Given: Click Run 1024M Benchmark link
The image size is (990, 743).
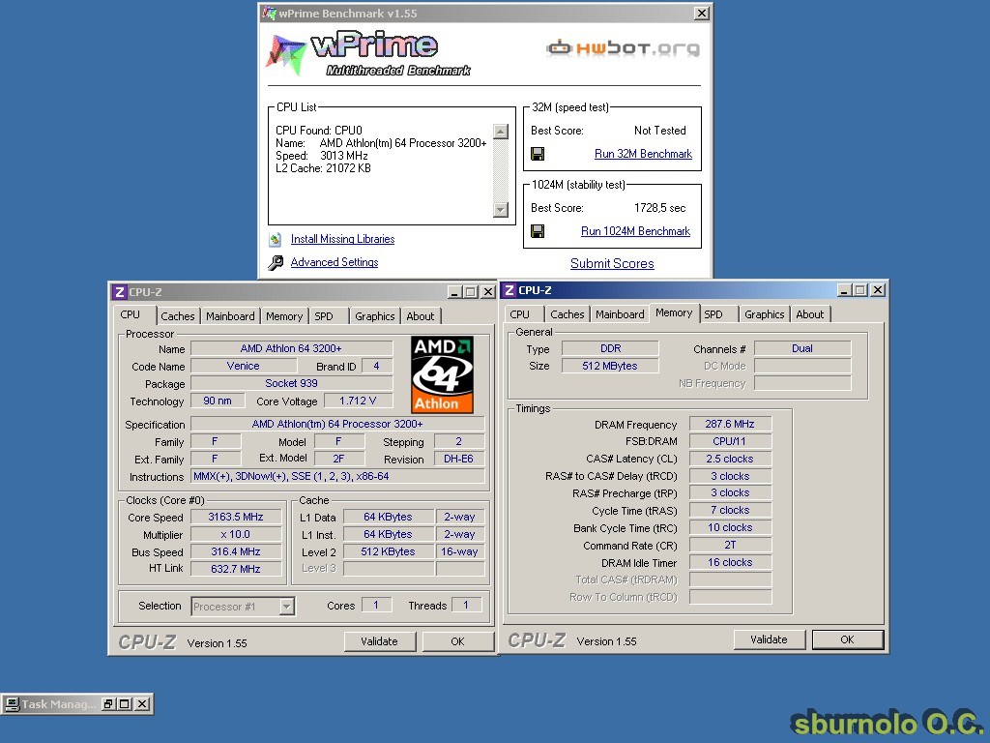Looking at the screenshot, I should (x=635, y=231).
